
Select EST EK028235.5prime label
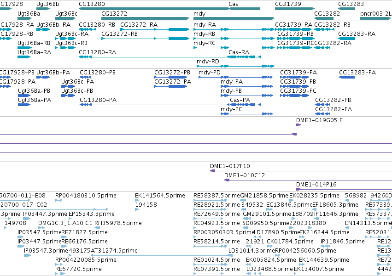click(x=314, y=196)
